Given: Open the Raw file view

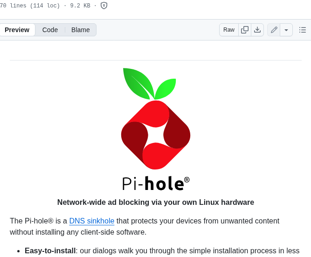Looking at the screenshot, I should point(229,30).
